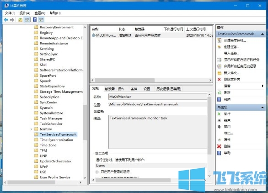Sort by 上次运行时间 column header
Screen dimensions: 268x193
pyautogui.click(x=198, y=29)
